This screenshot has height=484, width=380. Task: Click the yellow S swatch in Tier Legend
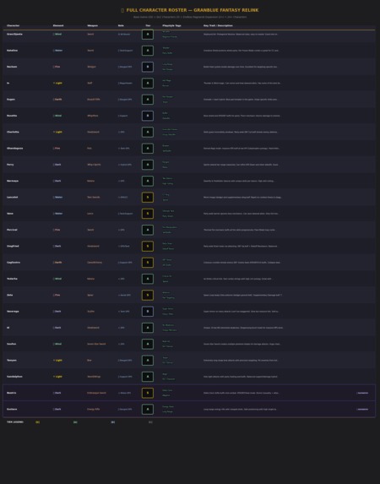tap(38, 422)
